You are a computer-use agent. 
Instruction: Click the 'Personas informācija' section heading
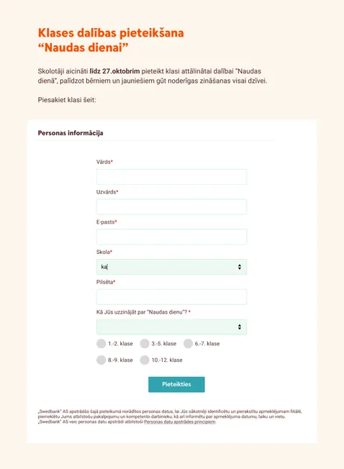(x=71, y=133)
